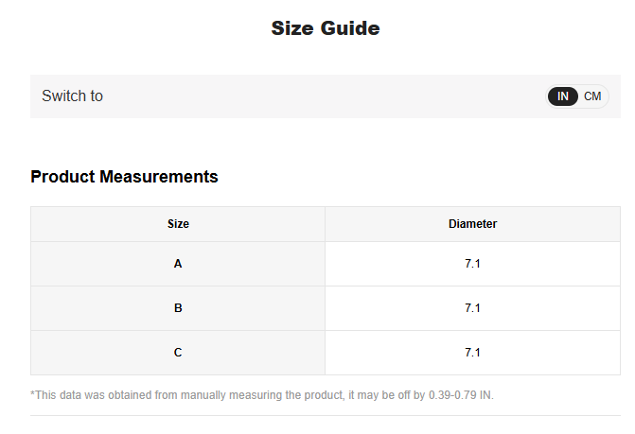Switch units to CM
The image size is (635, 434).
point(592,96)
